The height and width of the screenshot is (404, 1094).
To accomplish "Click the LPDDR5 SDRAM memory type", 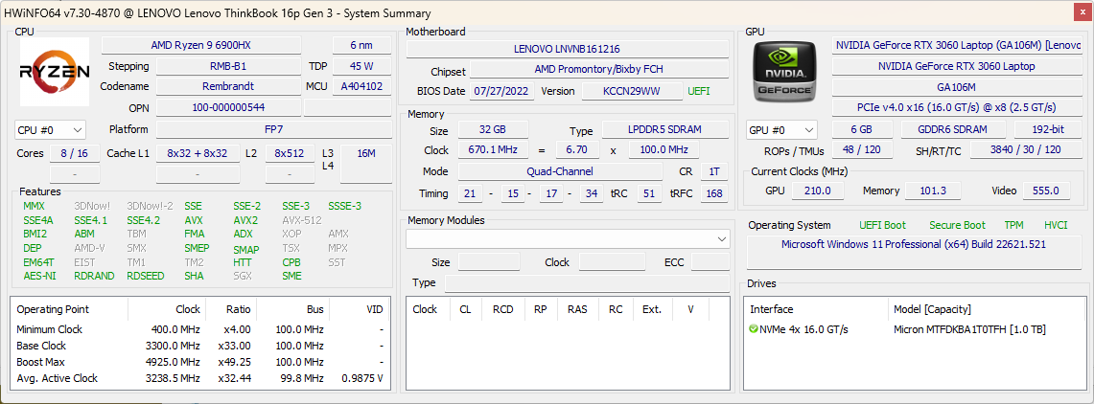I will 664,130.
